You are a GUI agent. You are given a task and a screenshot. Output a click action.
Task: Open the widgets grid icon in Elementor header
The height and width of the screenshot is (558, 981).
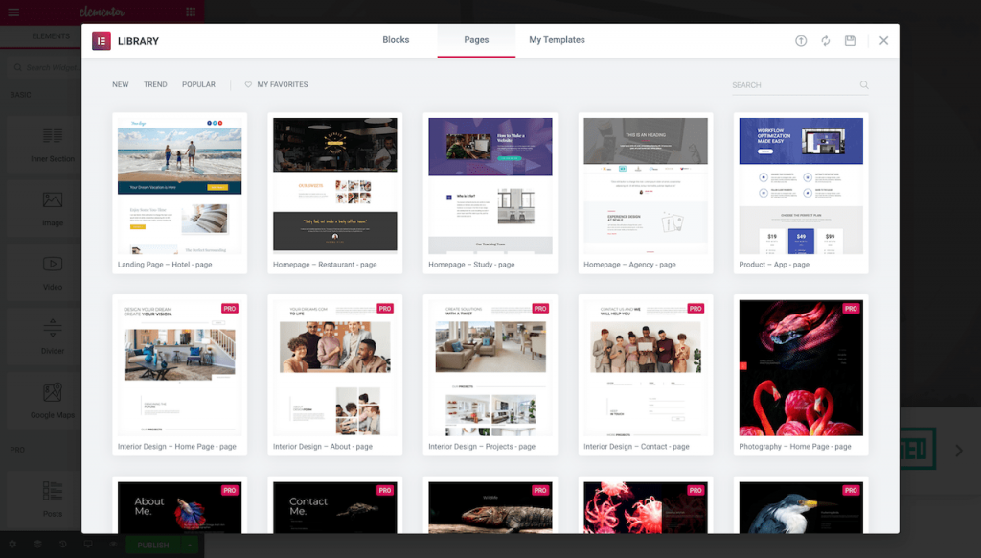click(x=191, y=12)
